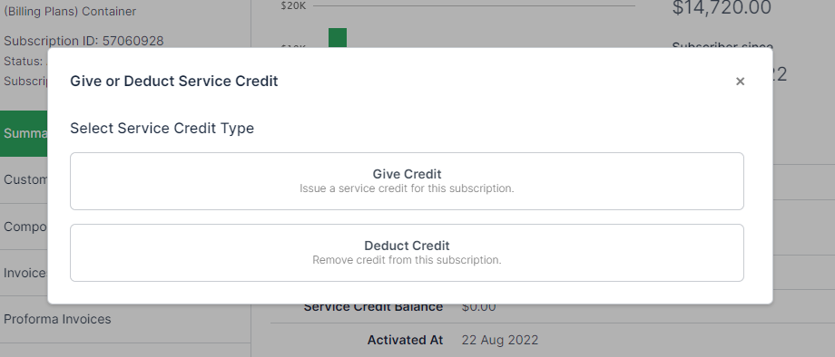
Task: Click the Select Service Credit Type heading
Action: click(x=162, y=129)
